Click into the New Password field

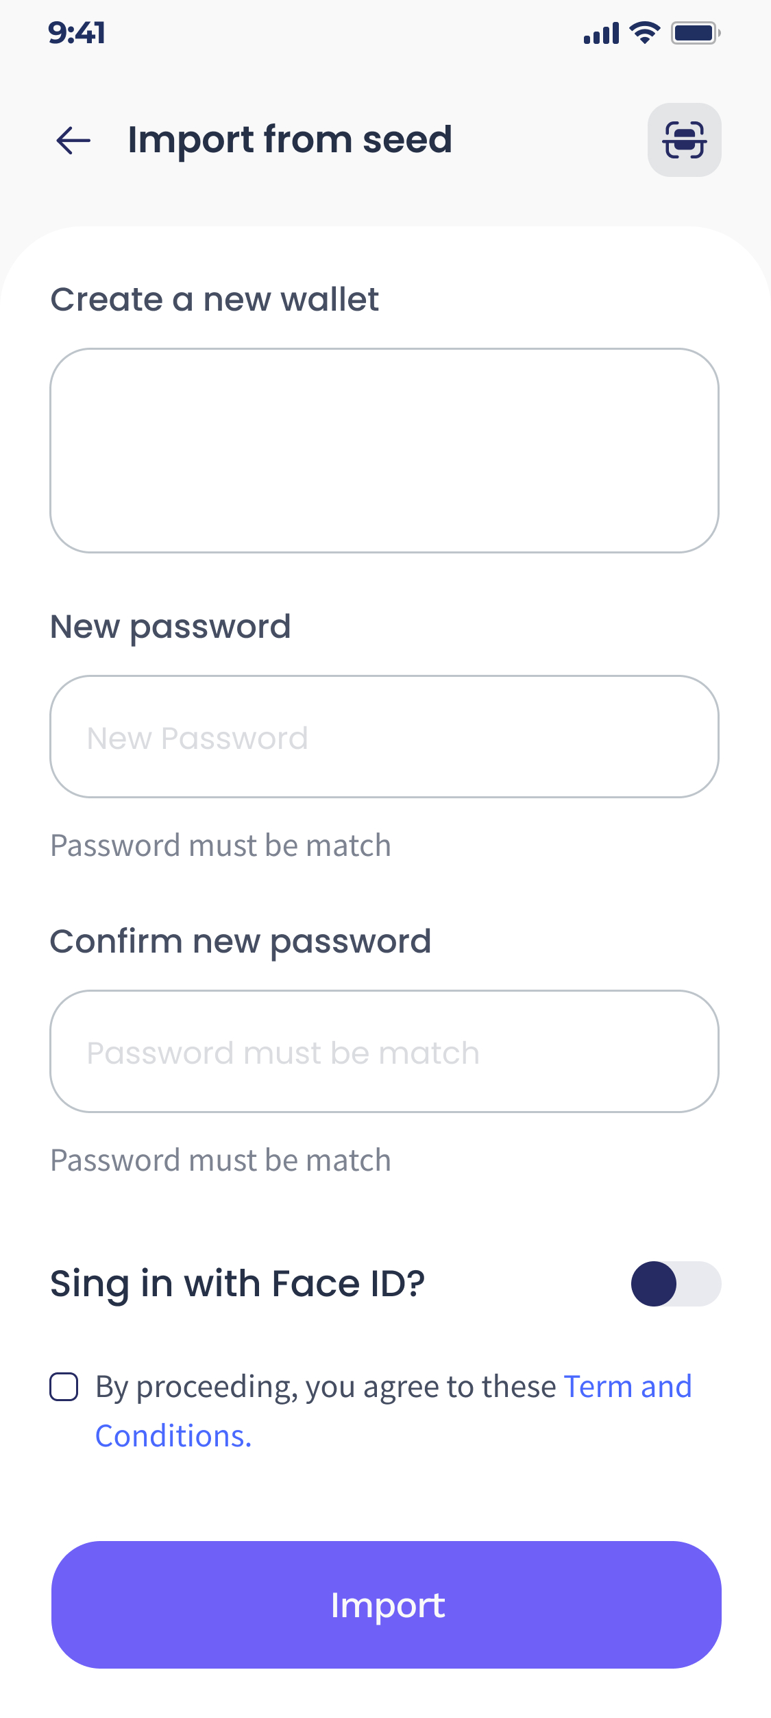pos(384,737)
